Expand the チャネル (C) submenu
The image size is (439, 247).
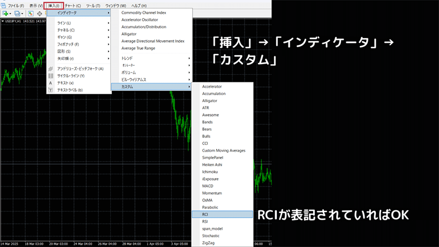(x=79, y=30)
